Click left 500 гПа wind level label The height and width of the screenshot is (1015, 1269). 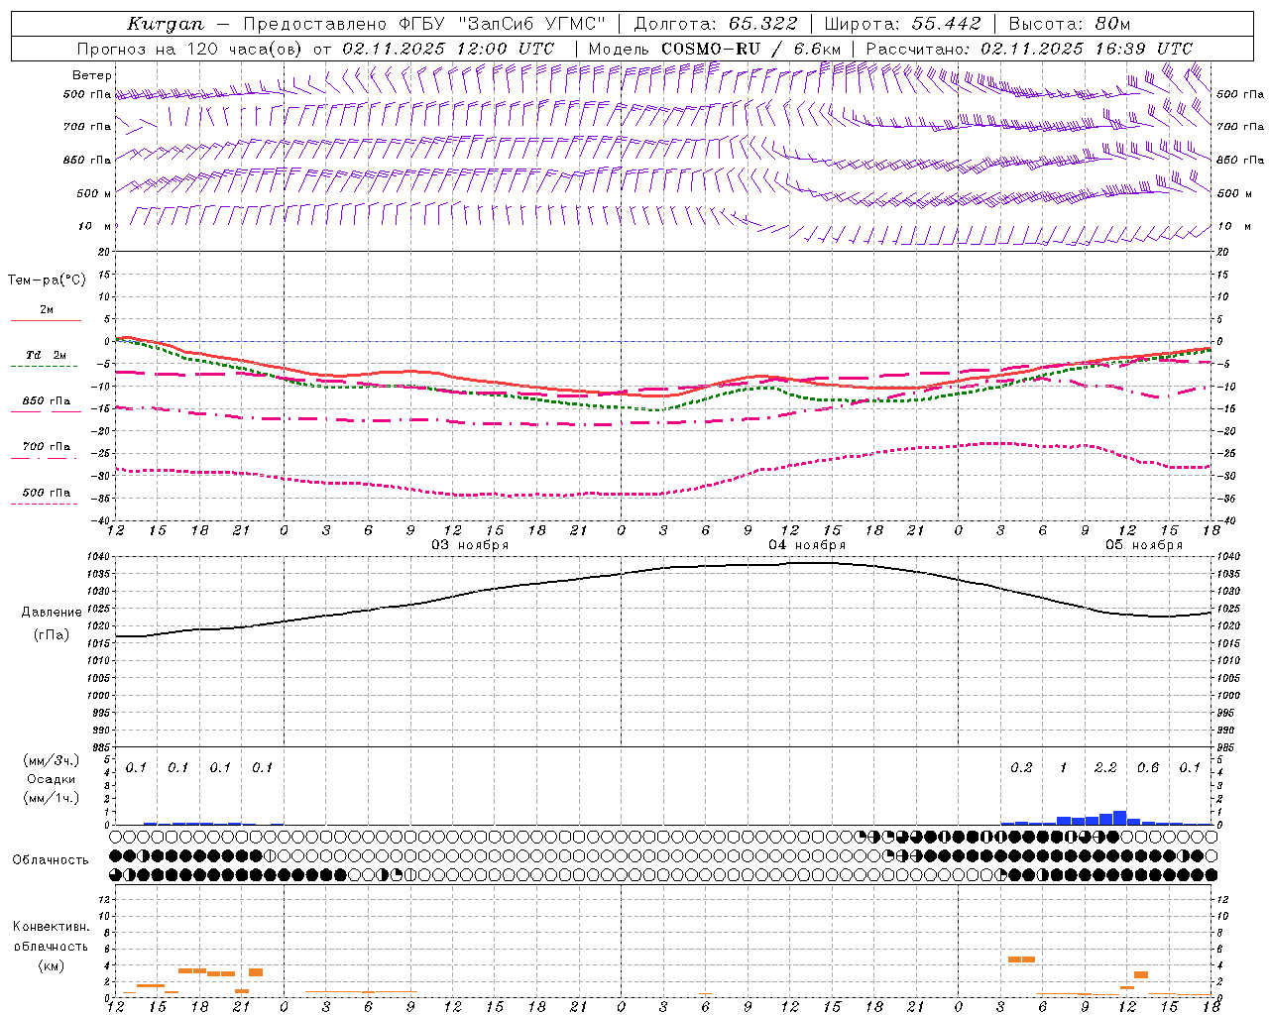tap(87, 94)
